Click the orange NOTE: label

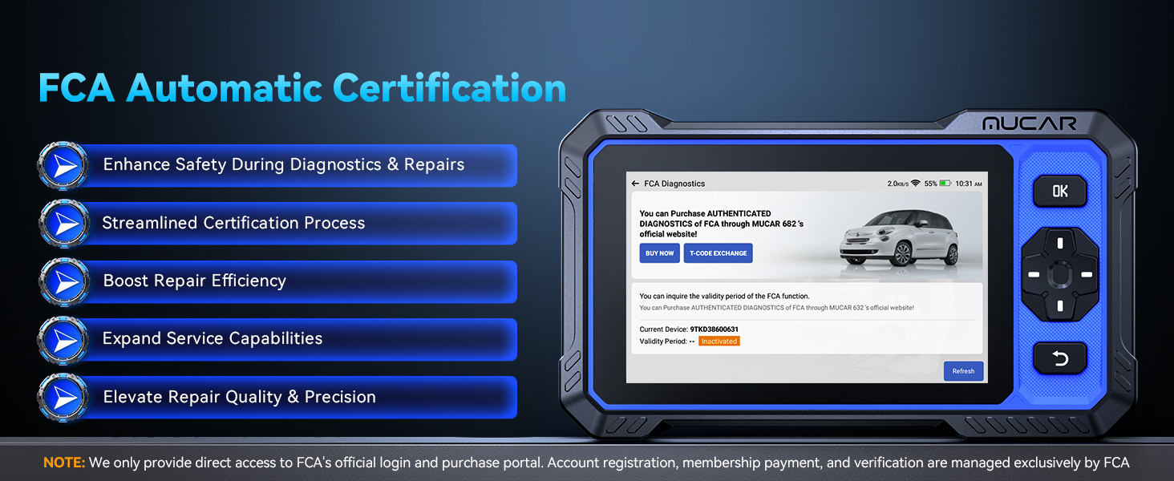coord(64,463)
